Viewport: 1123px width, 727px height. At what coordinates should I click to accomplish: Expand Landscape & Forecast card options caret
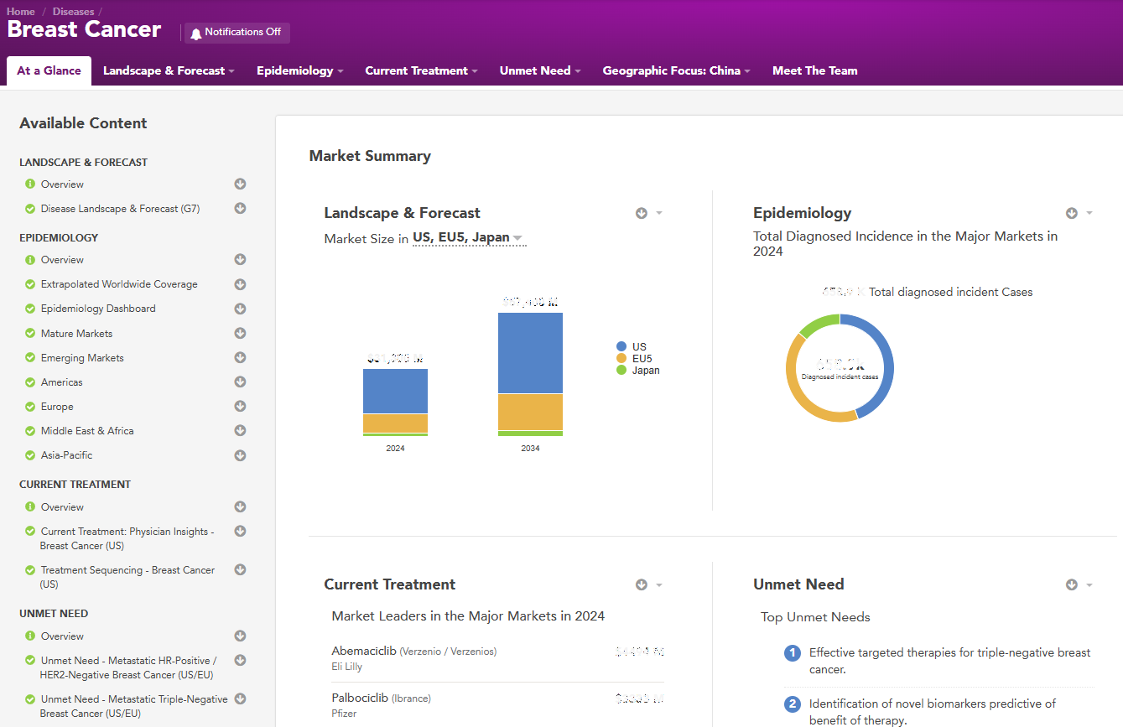[x=659, y=213]
